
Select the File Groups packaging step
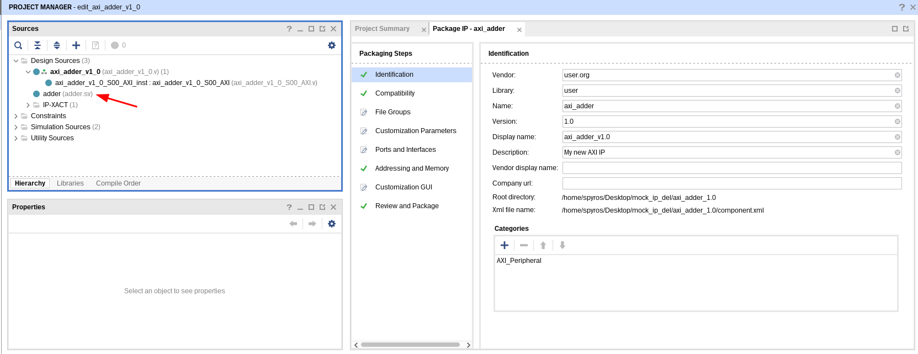pos(392,112)
